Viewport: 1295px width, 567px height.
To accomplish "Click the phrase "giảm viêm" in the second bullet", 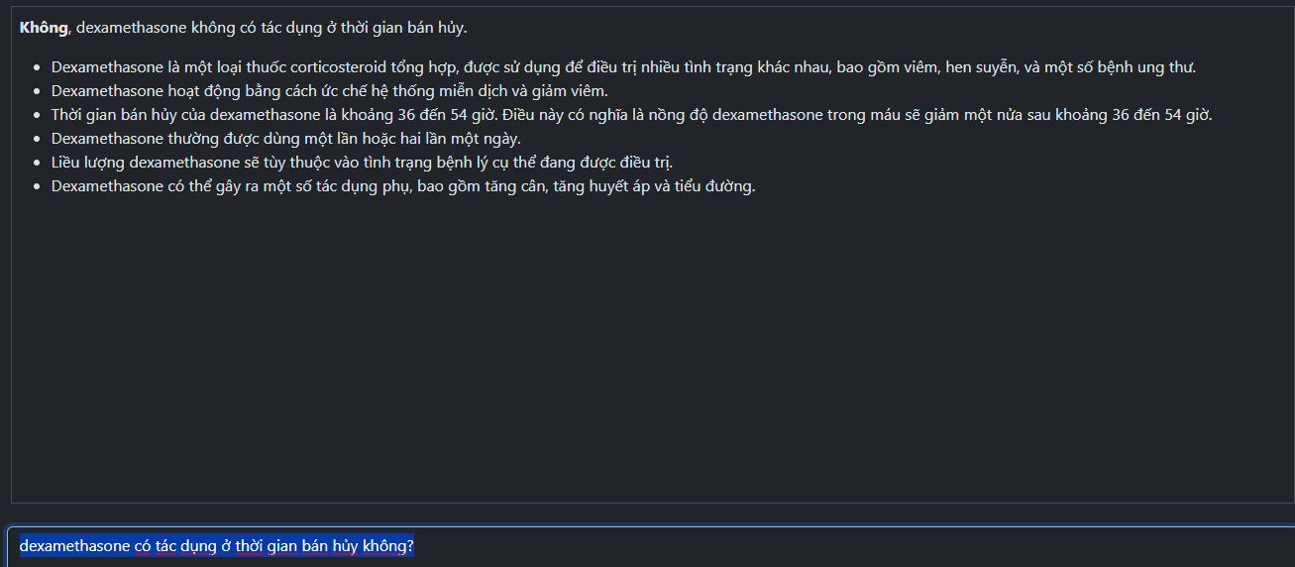I will pos(568,91).
